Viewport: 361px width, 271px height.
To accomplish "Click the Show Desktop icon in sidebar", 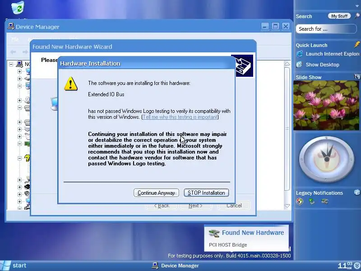I will pos(299,64).
